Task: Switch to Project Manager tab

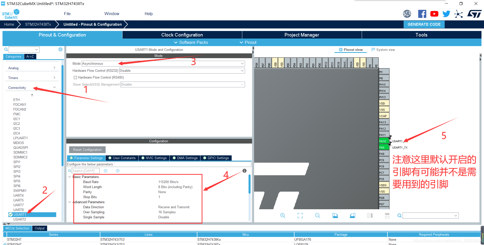Action: [302, 35]
